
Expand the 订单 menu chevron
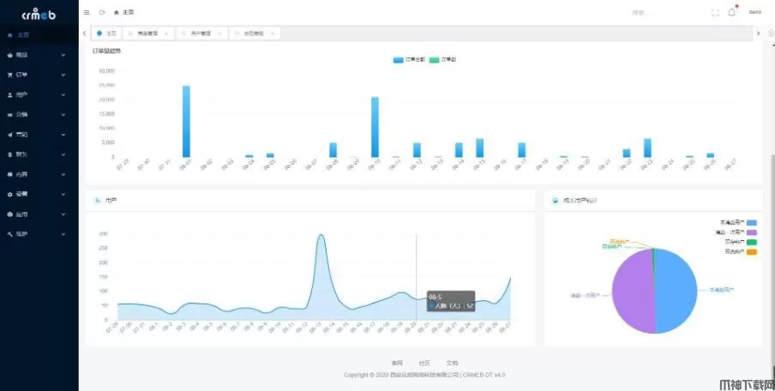(63, 75)
